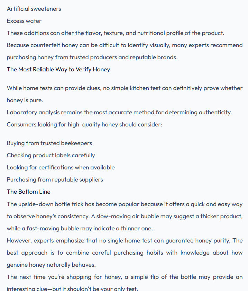
Task: Click 'The Most Reliable Way to Verify Honey' heading
Action: [x=58, y=69]
